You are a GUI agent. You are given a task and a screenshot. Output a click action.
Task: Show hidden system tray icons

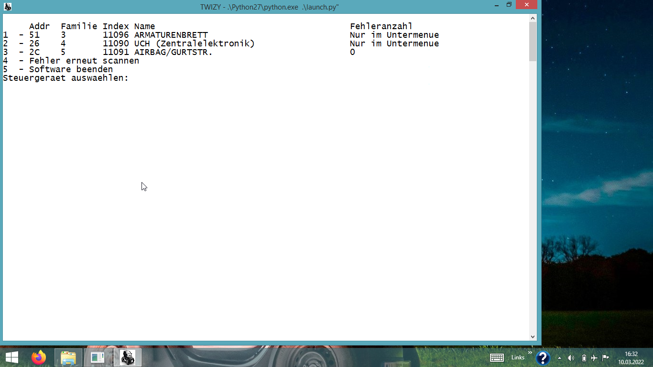(560, 358)
